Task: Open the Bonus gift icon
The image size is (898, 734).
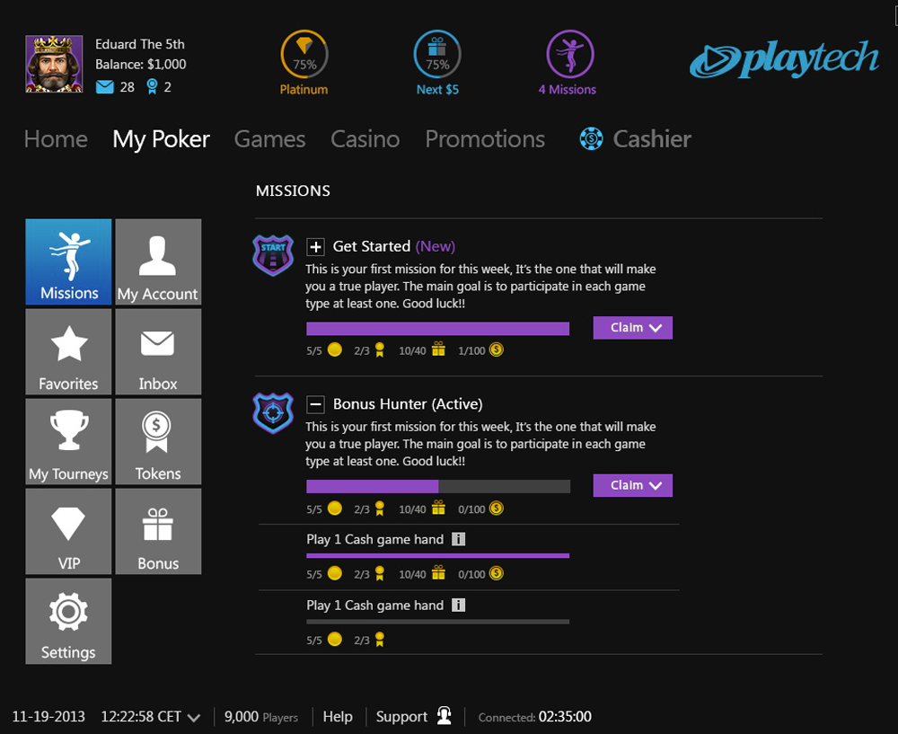Action: [x=158, y=531]
